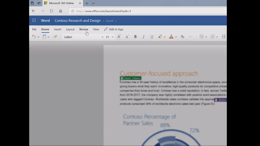Screen dimensions: 260x146
Task: Select the Format Painter brush
Action: [55, 37]
